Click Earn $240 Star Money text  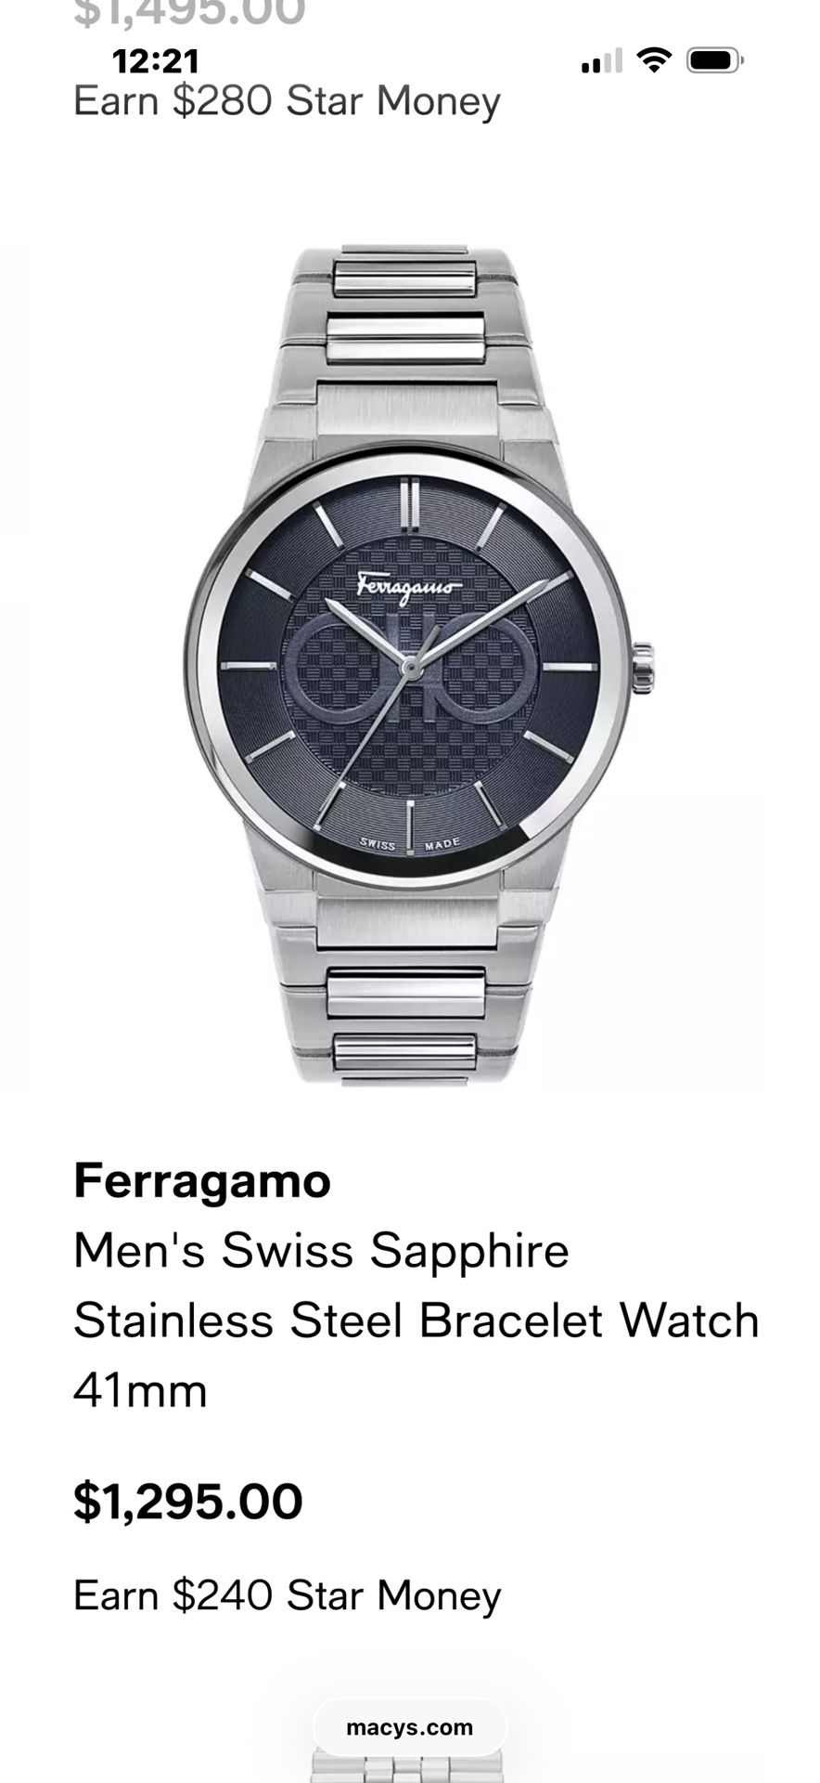pos(288,1596)
